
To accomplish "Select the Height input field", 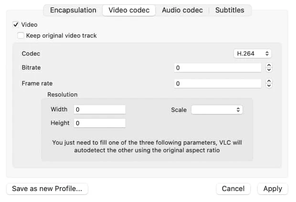I will 99,123.
